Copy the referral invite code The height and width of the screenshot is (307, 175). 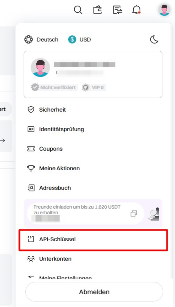134,213
